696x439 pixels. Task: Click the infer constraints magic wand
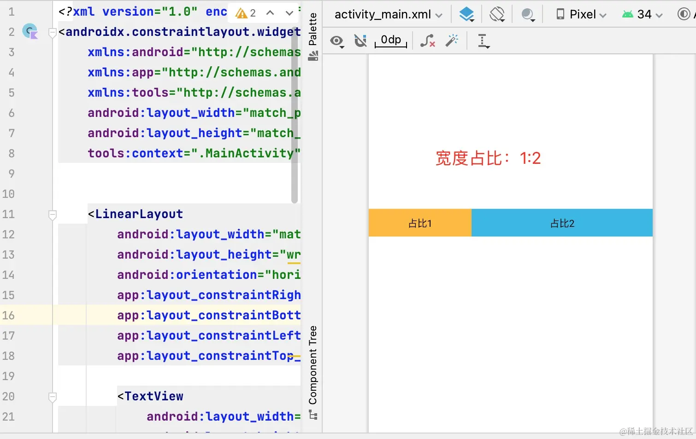pos(452,41)
